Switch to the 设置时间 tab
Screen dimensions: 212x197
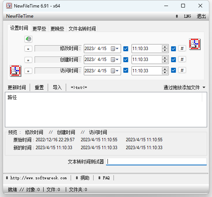(x=19, y=28)
